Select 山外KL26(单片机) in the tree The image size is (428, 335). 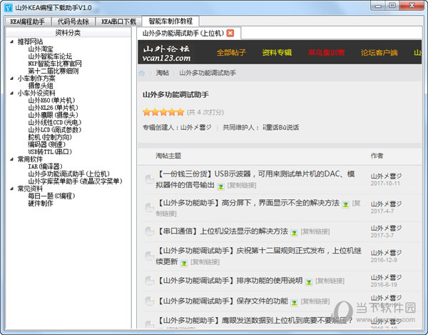pyautogui.click(x=53, y=108)
